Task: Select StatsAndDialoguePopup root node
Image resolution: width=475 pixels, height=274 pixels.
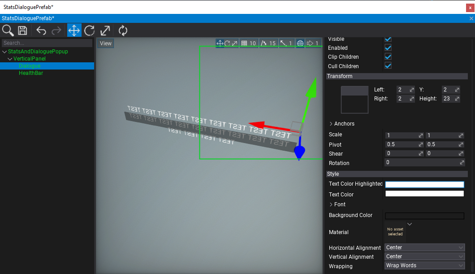Action: click(x=38, y=52)
